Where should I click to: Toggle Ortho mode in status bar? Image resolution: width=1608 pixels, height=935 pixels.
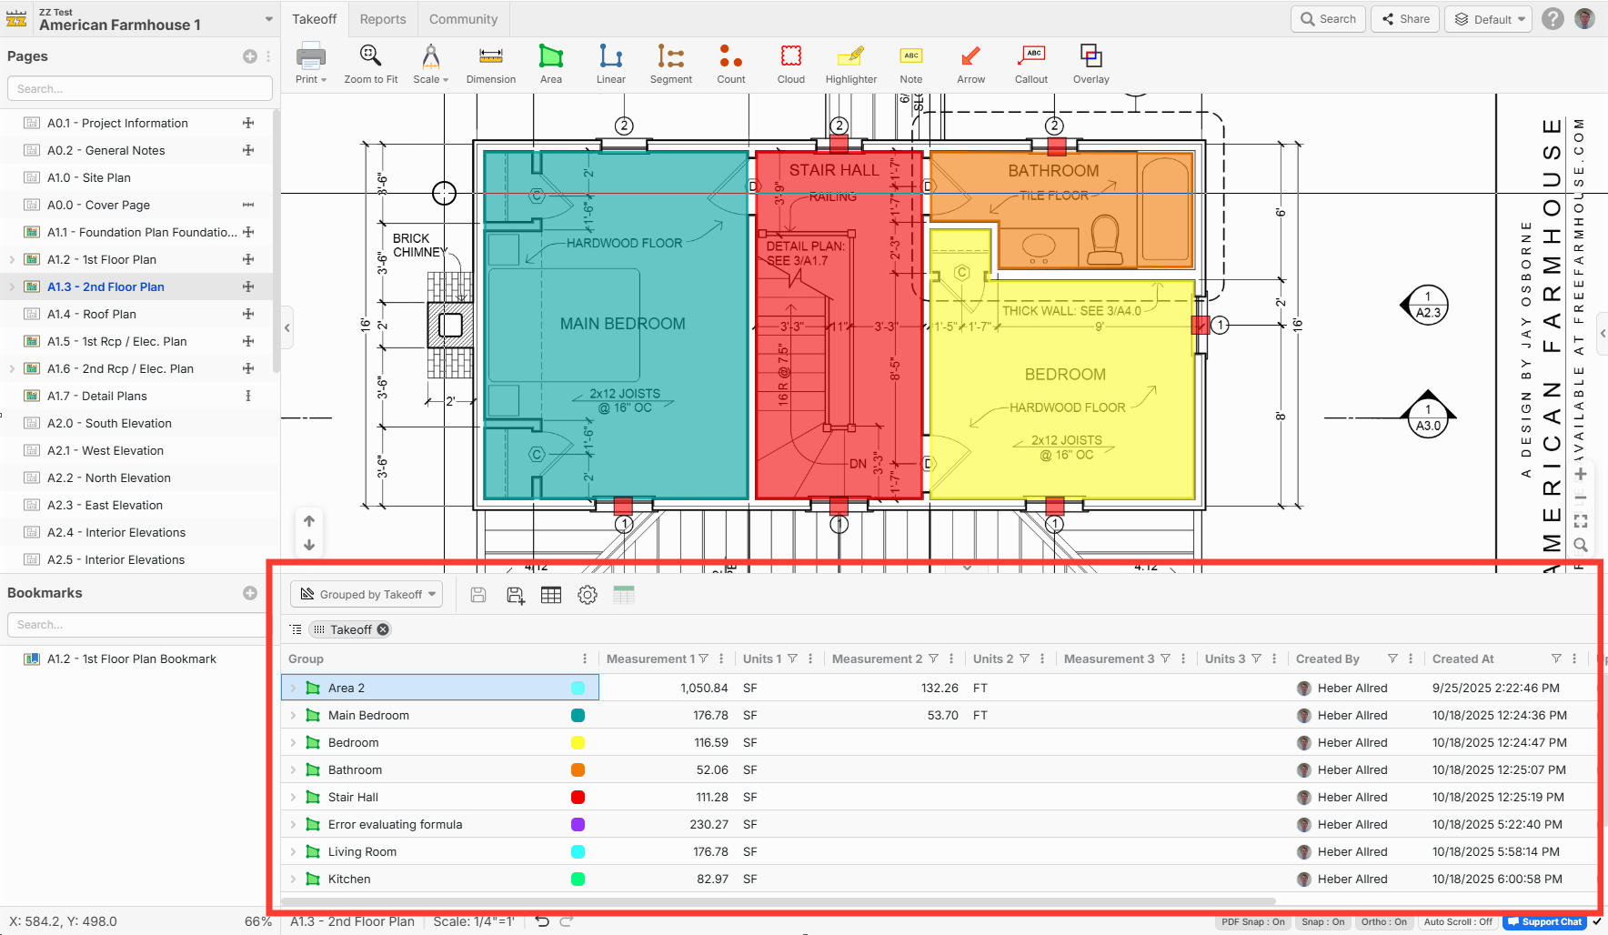1383,922
